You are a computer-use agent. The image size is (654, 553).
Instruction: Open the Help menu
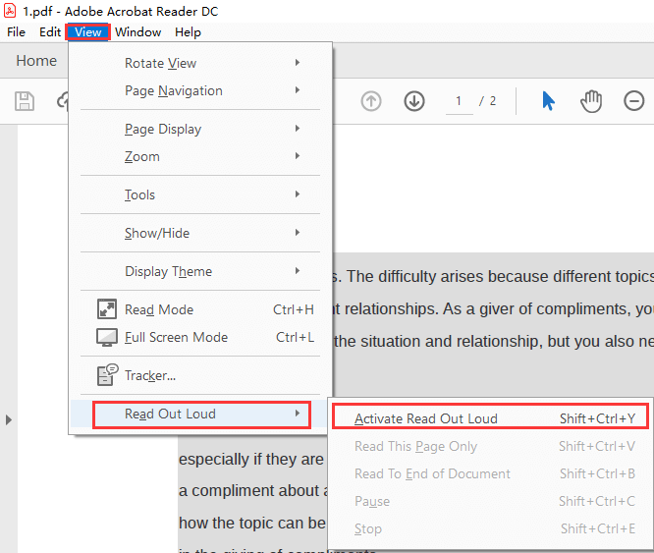click(x=188, y=31)
